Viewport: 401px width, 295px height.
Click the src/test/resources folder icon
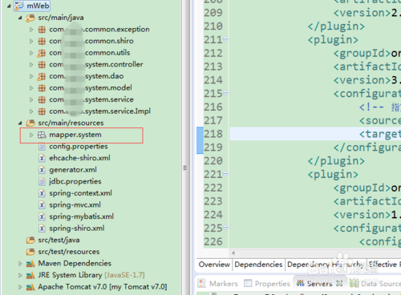(30, 252)
